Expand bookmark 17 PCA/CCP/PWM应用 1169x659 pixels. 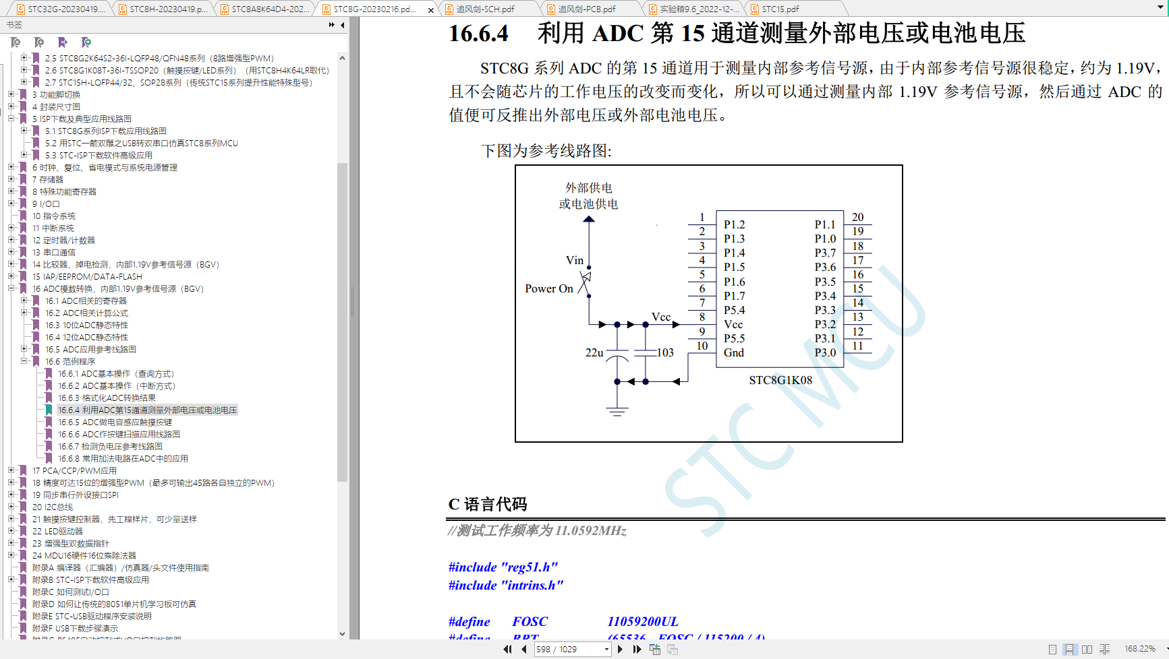point(11,470)
